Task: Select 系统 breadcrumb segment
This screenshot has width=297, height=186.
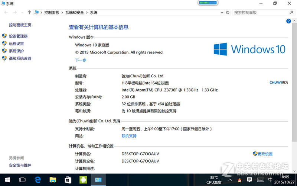Action: (94, 13)
